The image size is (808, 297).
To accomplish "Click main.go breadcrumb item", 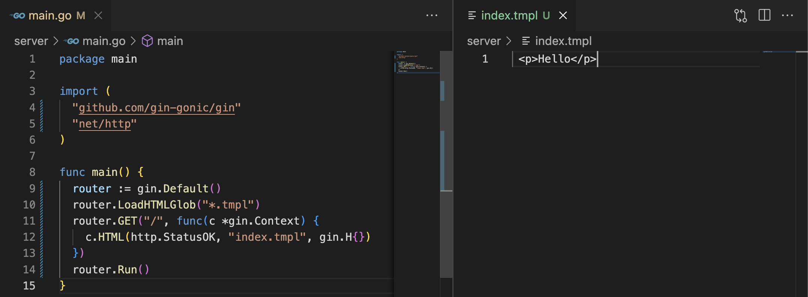I will 104,41.
